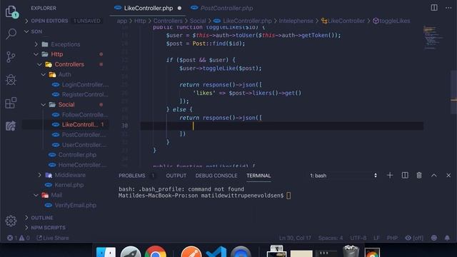Open the Search view icon
457x257 pixels.
[11, 34]
